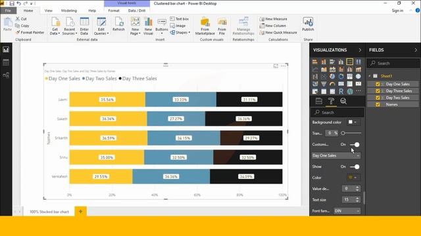Collapse the Fields pane
This screenshot has width=421, height=236.
pos(416,50)
